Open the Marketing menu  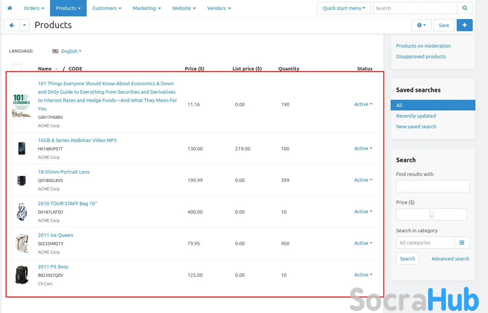coord(147,8)
